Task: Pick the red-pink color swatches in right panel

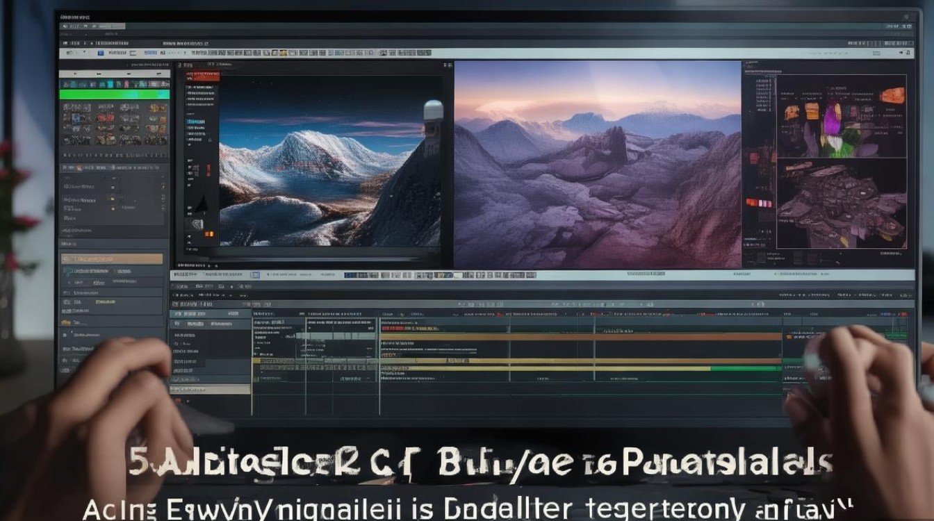Action: 760,203
